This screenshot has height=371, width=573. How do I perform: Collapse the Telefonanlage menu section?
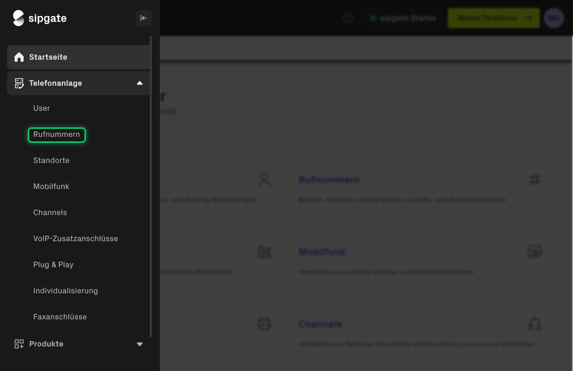pos(140,83)
